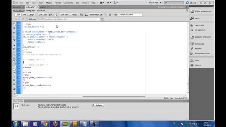Viewport: 226px width, 127px height.
Task: Open the DESIGNER workspace switcher dropdown
Action: pos(155,3)
